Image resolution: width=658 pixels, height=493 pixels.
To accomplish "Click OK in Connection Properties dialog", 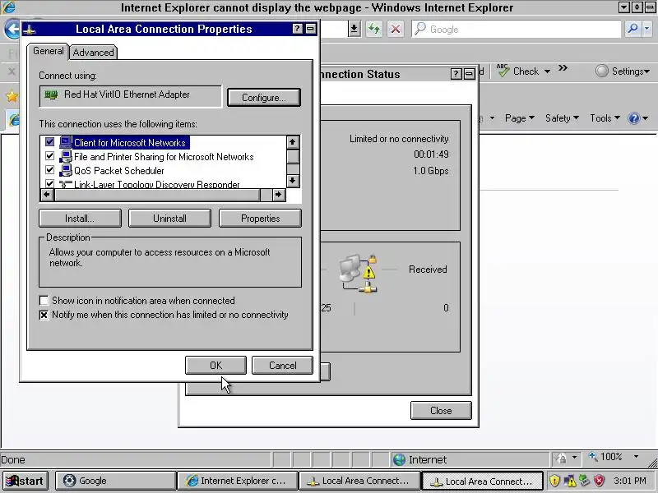I will [215, 365].
